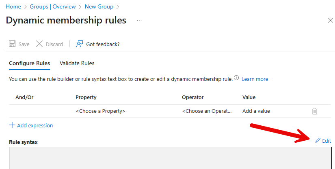Open the ellipsis more options menu

tap(139, 20)
